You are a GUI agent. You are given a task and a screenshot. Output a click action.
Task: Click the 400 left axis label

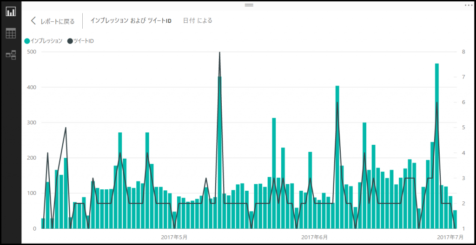pyautogui.click(x=32, y=87)
